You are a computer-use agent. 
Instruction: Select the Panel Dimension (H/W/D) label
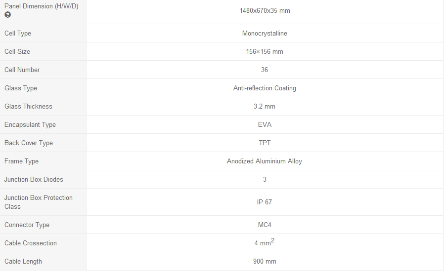click(x=41, y=6)
